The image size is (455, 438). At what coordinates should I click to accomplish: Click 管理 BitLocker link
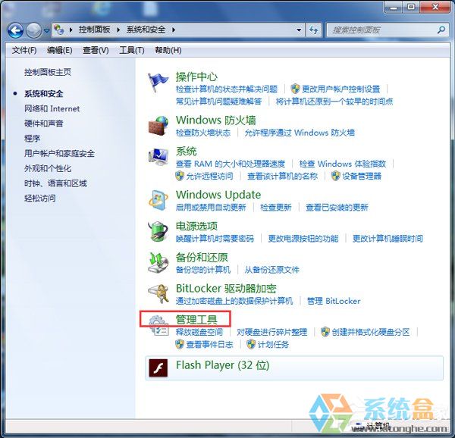(x=334, y=301)
